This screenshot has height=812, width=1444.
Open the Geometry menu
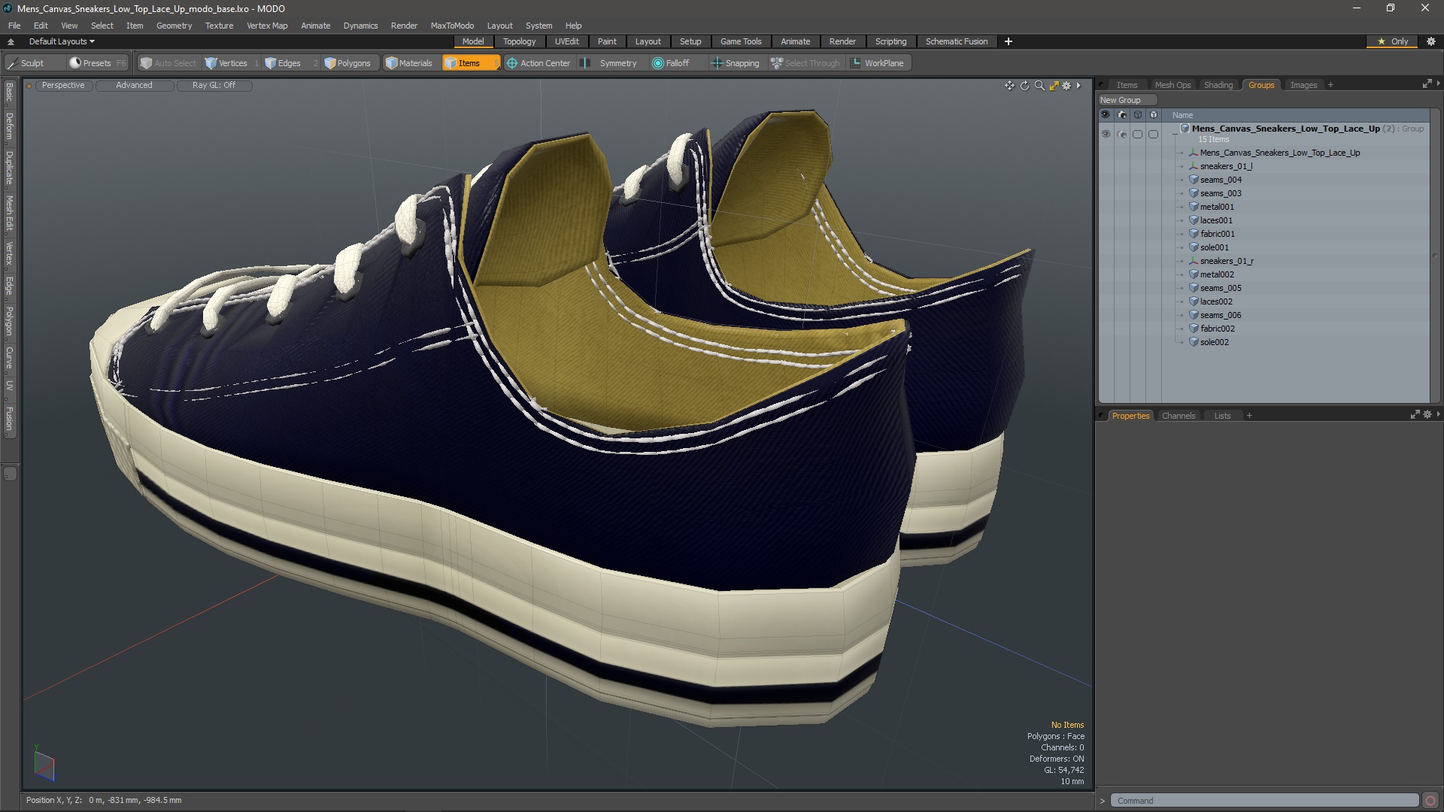174,26
